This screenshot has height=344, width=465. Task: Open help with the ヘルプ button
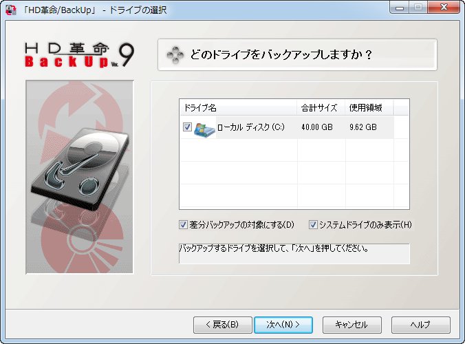[x=421, y=325]
